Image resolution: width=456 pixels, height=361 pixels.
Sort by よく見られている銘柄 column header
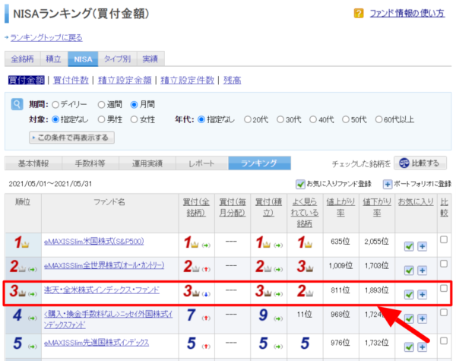click(305, 213)
